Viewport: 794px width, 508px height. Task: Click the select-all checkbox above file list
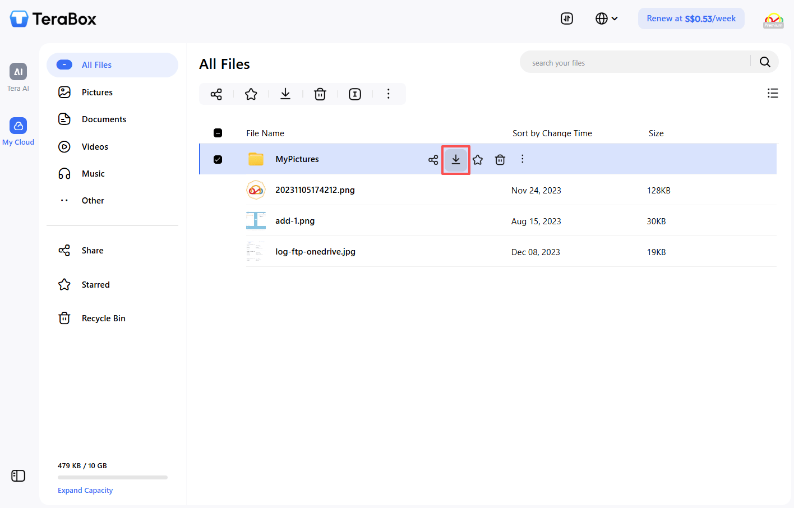pos(218,133)
